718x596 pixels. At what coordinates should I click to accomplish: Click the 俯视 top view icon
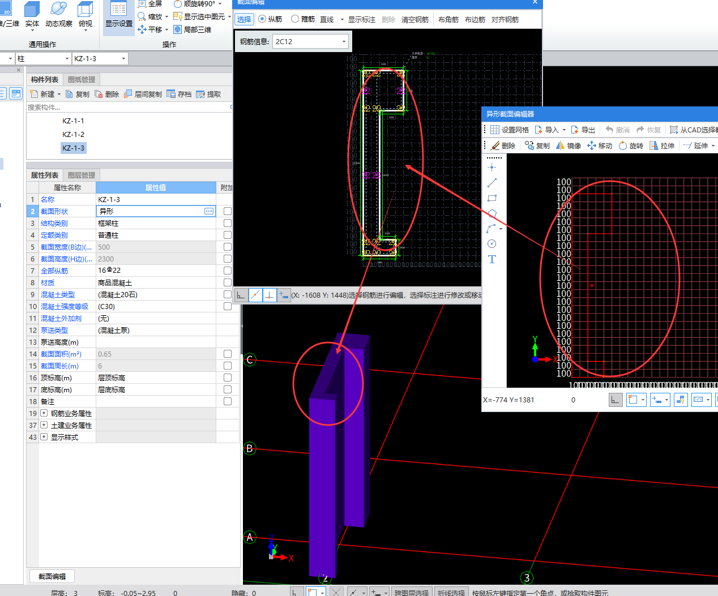(86, 15)
